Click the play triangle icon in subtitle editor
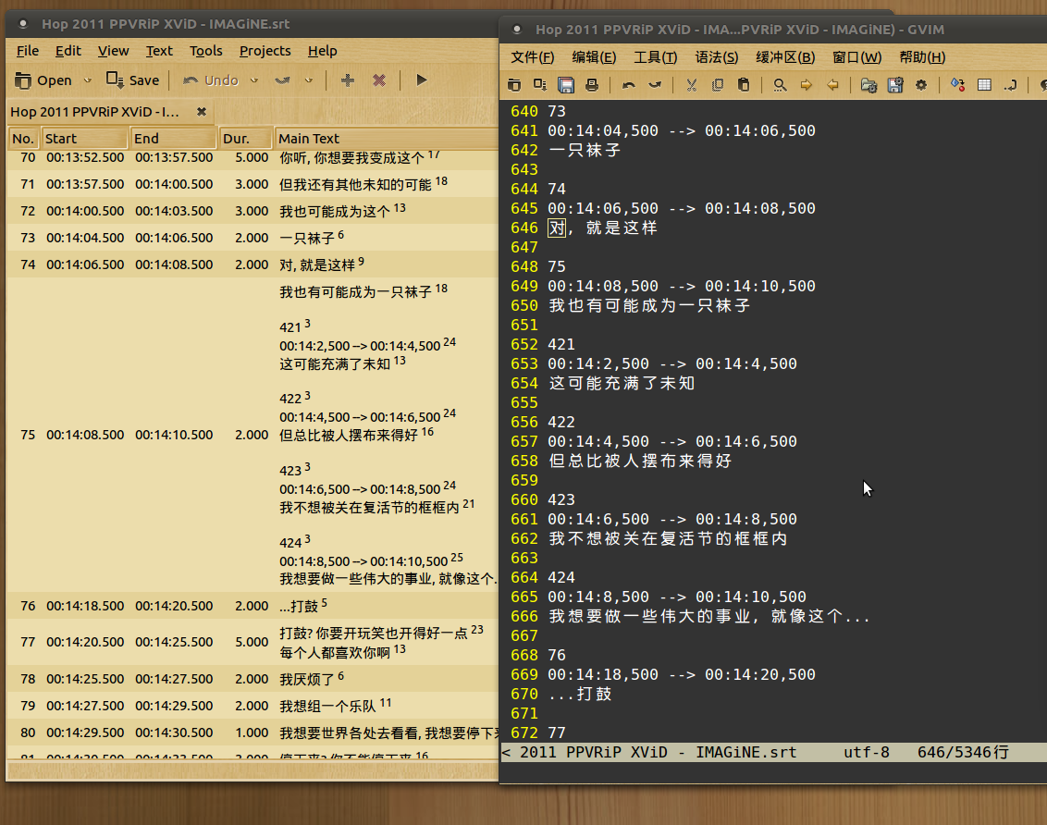The width and height of the screenshot is (1047, 825). click(422, 80)
